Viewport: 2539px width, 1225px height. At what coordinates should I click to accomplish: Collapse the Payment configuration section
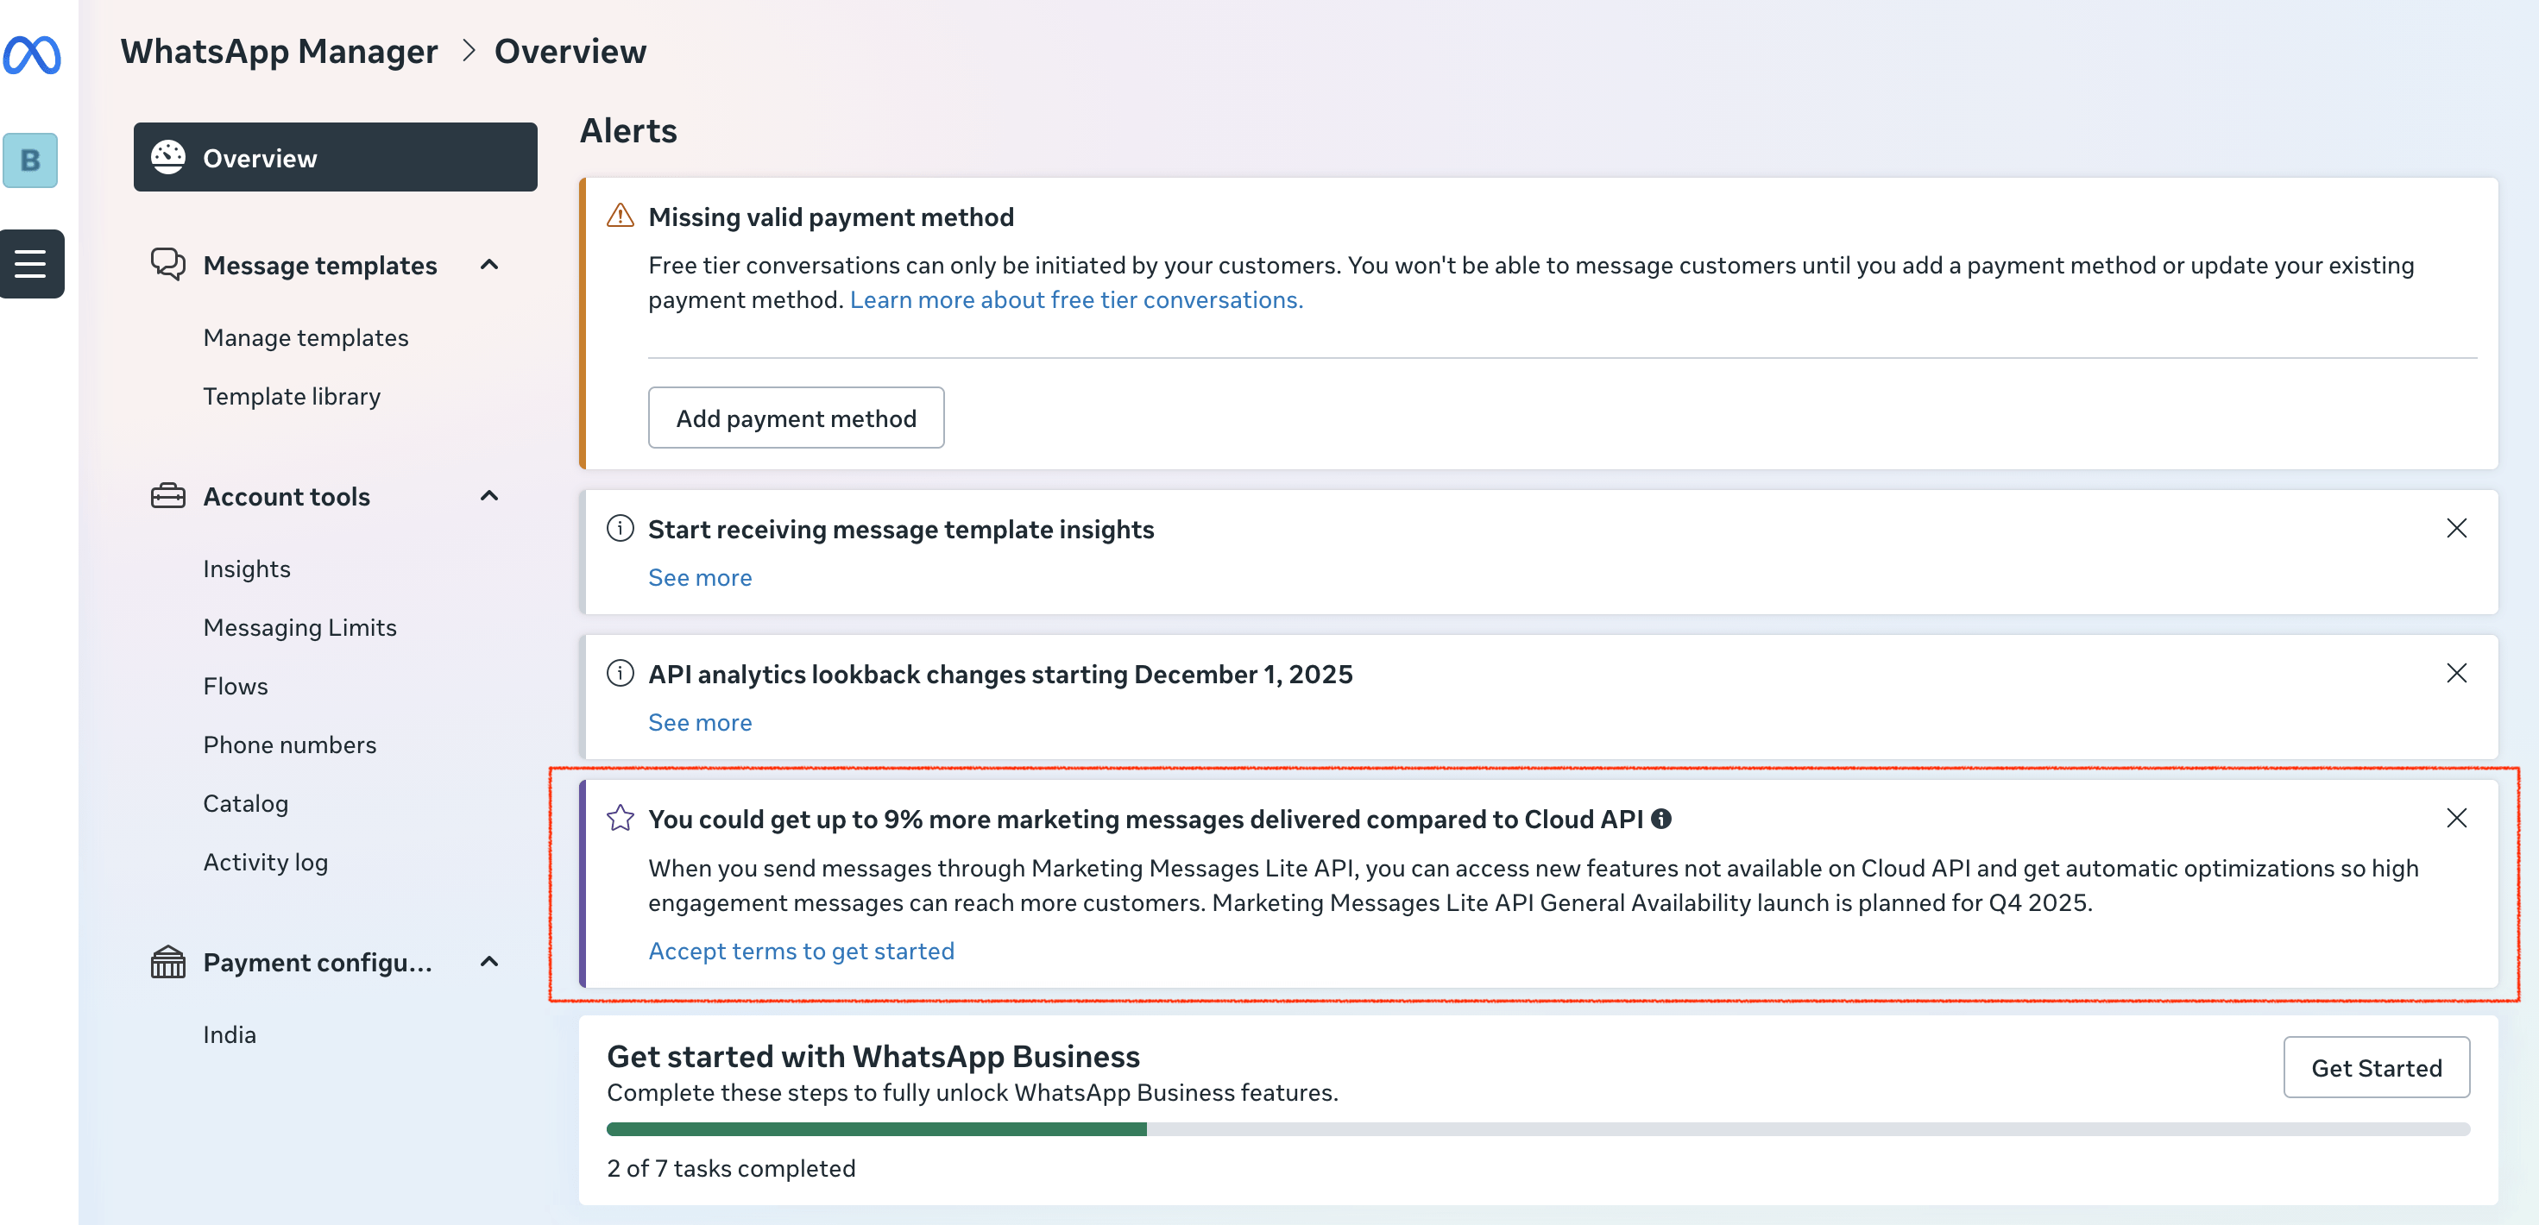tap(488, 962)
